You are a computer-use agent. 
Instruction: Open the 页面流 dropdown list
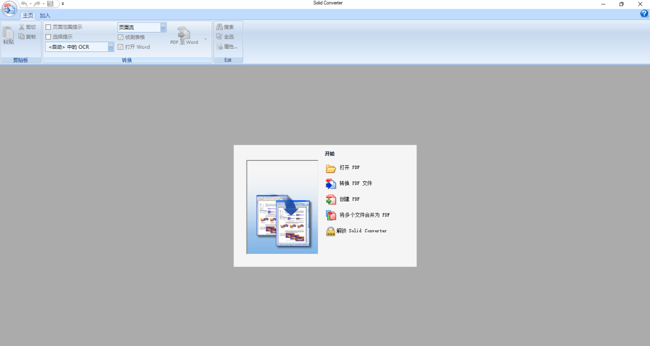[x=163, y=27]
